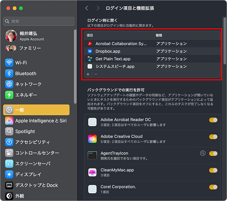
Task: Click the CleanMyMac.app name text
Action: 117,170
